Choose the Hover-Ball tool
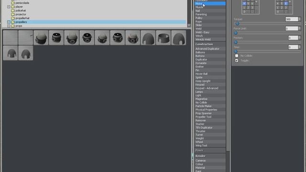 [210, 74]
